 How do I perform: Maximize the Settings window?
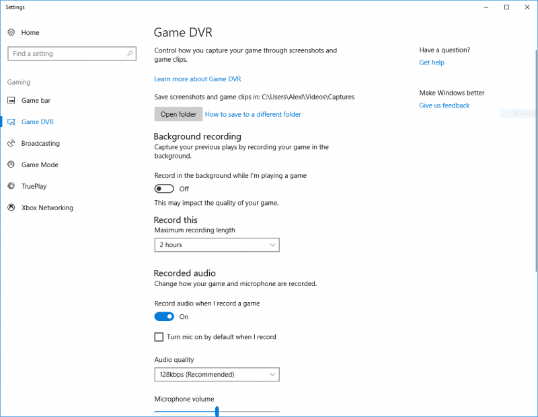(506, 7)
